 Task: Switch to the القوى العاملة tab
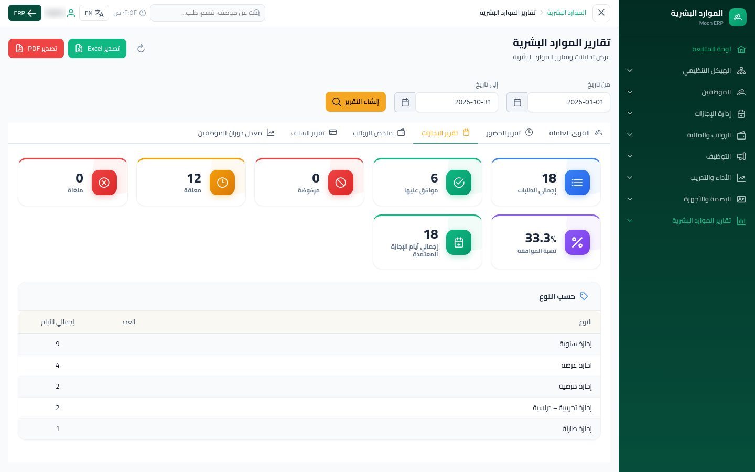click(575, 133)
